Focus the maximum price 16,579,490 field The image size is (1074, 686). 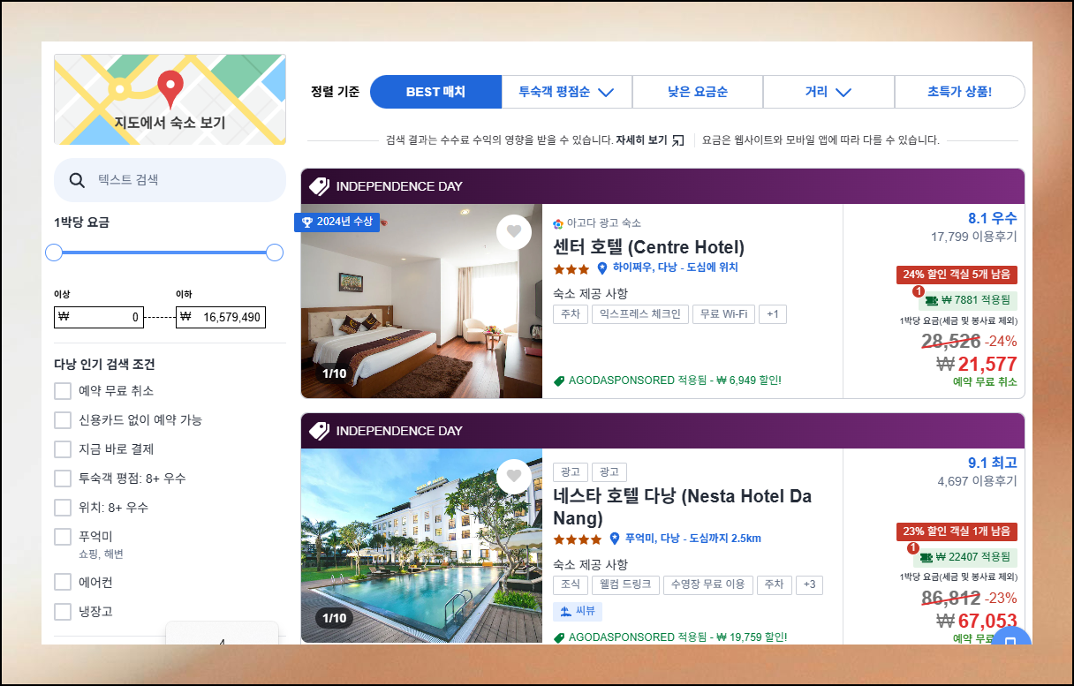(221, 317)
